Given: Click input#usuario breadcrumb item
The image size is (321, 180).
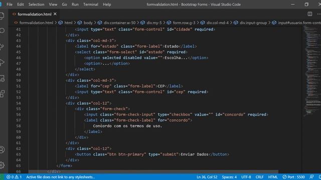Looking at the screenshot, I should tap(299, 22).
